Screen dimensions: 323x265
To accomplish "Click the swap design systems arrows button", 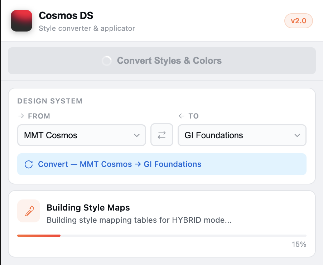I will pos(162,135).
